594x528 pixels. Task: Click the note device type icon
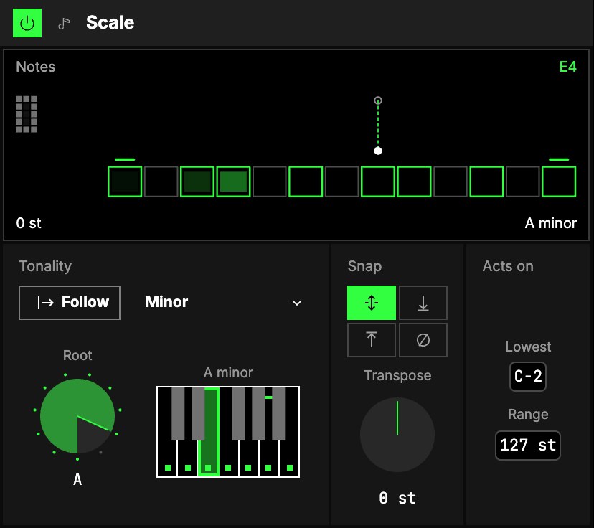click(64, 24)
